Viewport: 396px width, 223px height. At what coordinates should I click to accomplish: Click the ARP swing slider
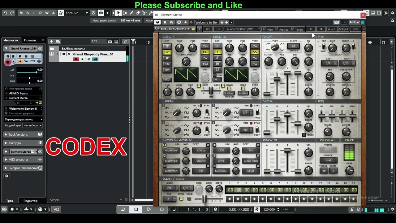(213, 199)
